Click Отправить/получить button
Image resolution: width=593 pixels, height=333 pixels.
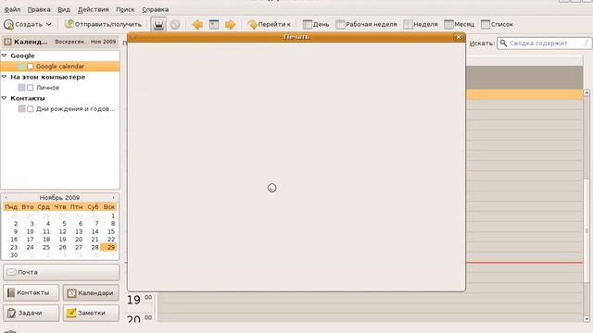[103, 24]
